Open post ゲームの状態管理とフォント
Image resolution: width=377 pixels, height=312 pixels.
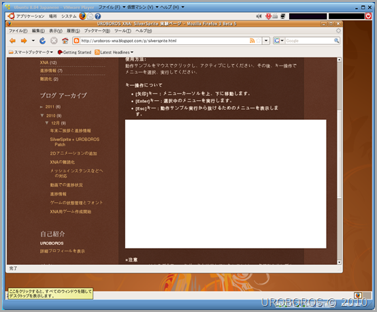(76, 203)
